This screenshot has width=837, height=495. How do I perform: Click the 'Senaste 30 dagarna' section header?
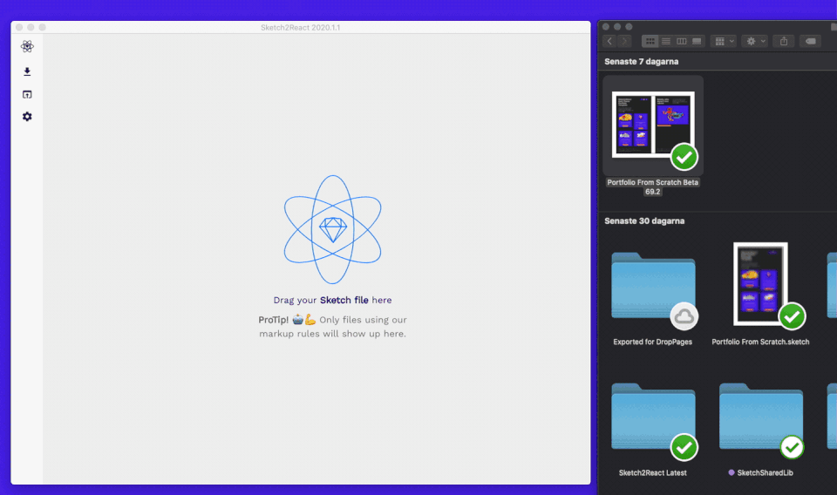644,220
